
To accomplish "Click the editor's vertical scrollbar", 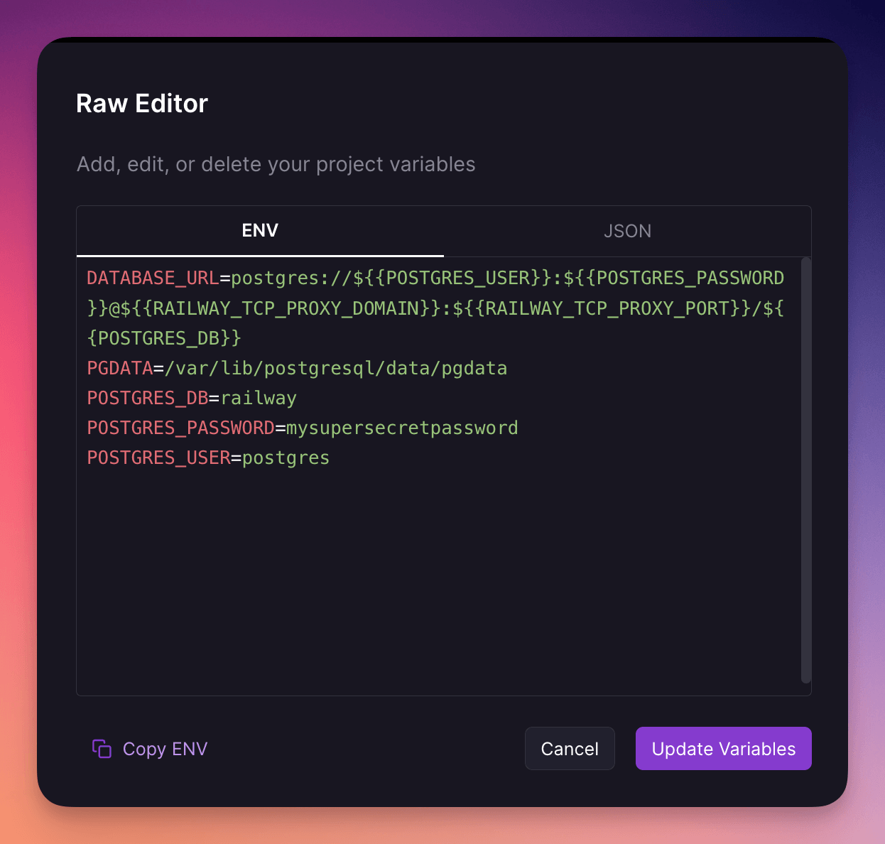I will pyautogui.click(x=805, y=469).
